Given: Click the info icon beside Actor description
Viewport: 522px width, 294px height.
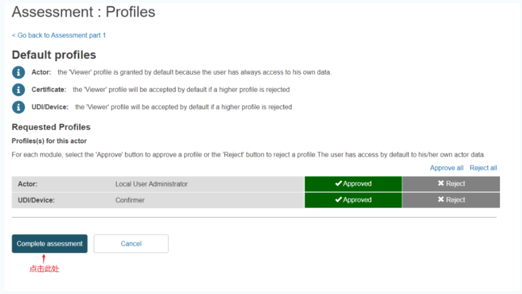Looking at the screenshot, I should pos(18,72).
